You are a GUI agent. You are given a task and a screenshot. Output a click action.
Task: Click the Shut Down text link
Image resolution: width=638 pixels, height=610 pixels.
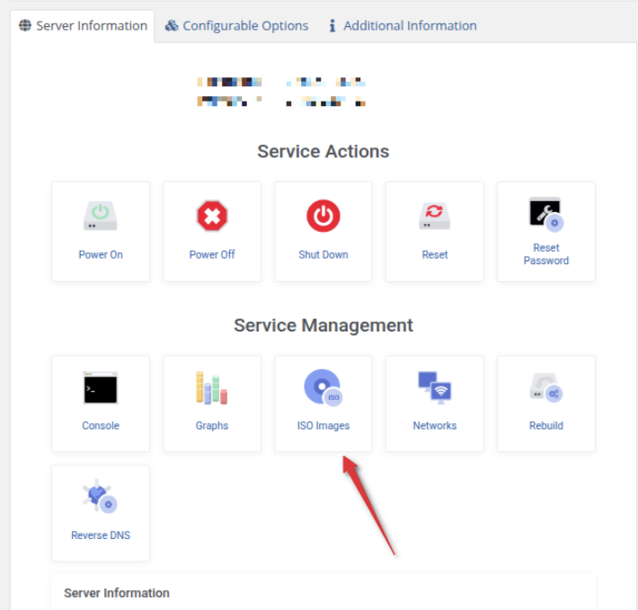323,254
